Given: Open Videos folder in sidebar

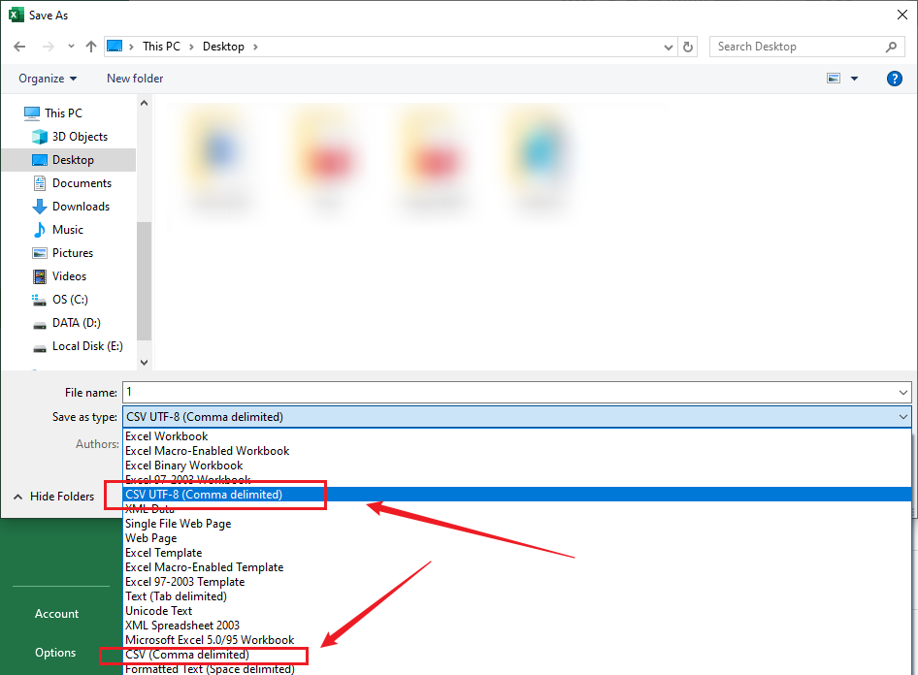Looking at the screenshot, I should [69, 276].
